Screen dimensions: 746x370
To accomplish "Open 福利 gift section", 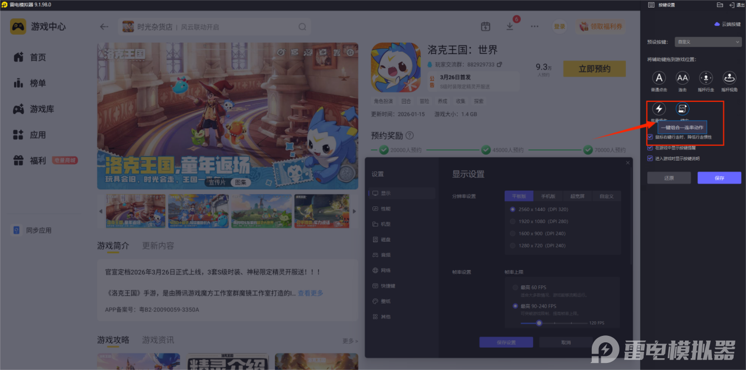I will [38, 161].
